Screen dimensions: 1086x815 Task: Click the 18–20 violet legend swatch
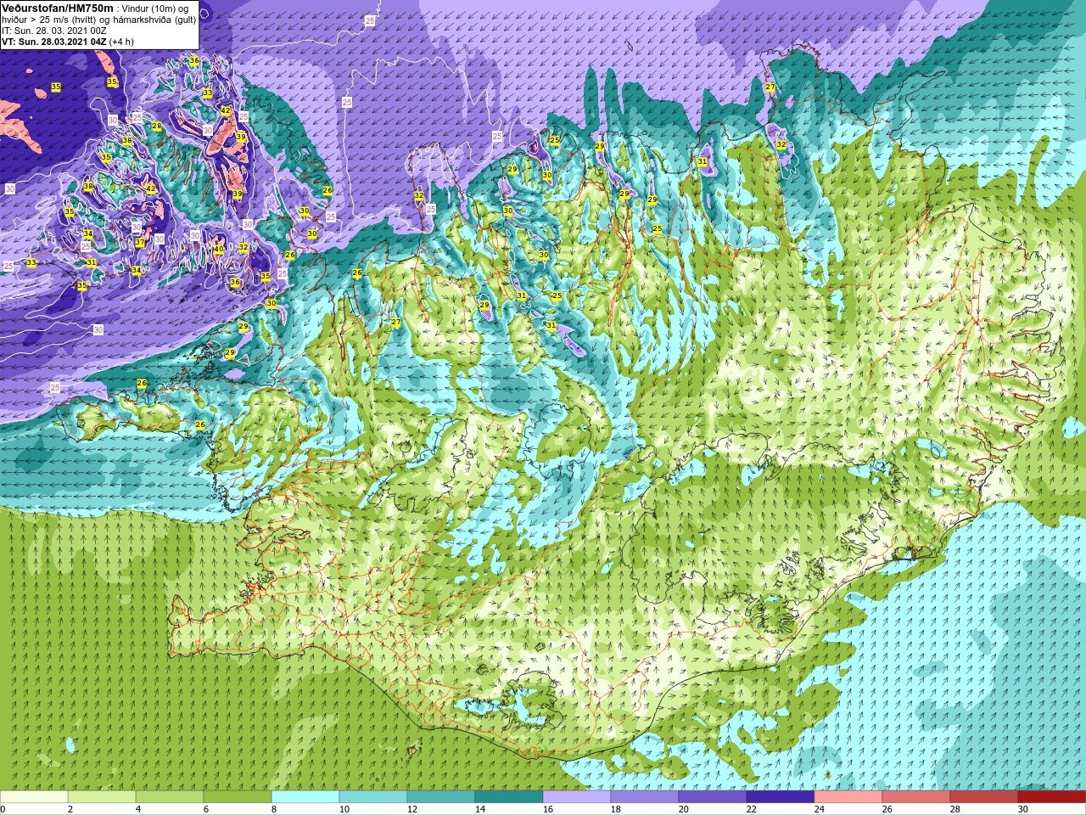[645, 797]
